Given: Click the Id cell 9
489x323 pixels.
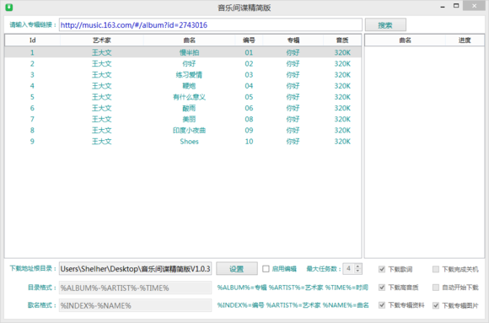Looking at the screenshot, I should (32, 142).
